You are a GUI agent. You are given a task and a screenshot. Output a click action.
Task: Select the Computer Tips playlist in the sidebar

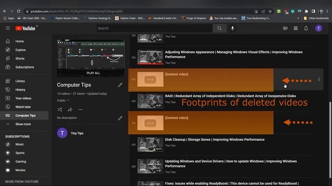(24, 116)
